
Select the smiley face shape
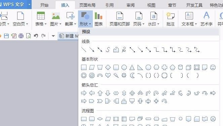(213, 67)
